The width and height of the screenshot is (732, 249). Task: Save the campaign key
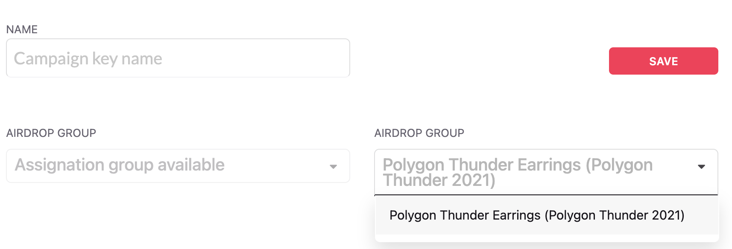tap(663, 61)
